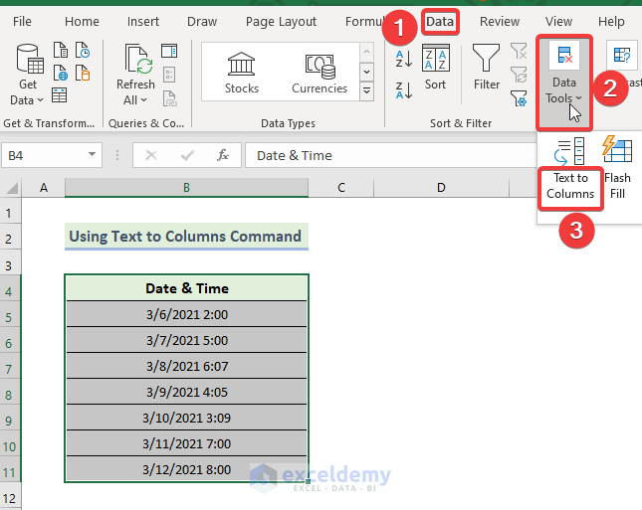642x510 pixels.
Task: Click From Text/CSV icon
Action: point(61,50)
